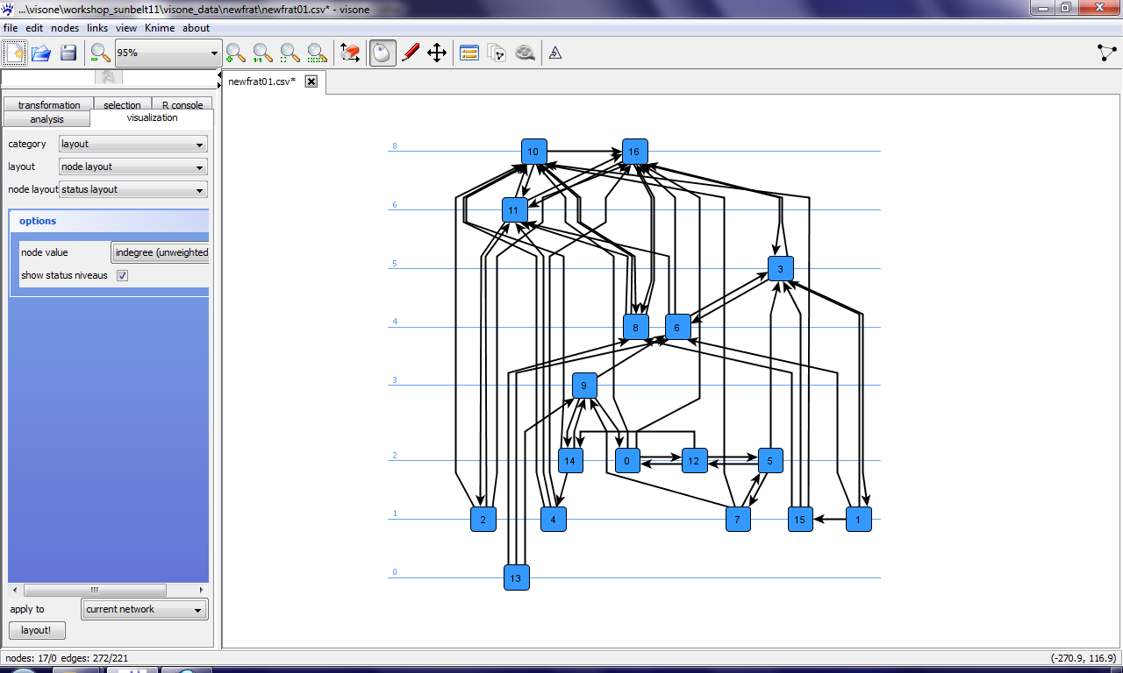Click the left arrow of the options scrollbar
Screen dimensions: 1123x673
click(x=15, y=590)
